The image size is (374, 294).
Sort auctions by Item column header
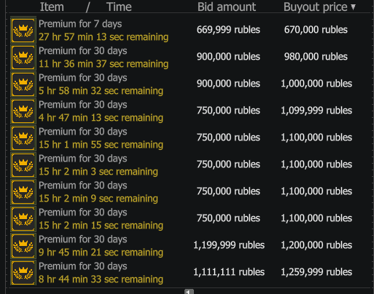[x=52, y=7]
